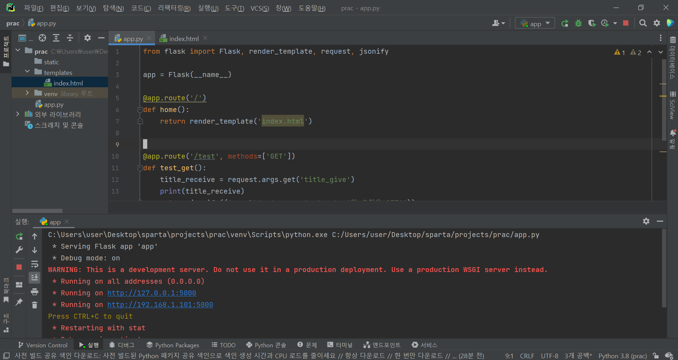Toggle the Project tool window button

point(6,52)
